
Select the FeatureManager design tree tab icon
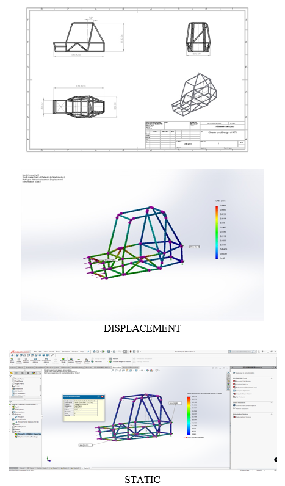click(x=11, y=373)
